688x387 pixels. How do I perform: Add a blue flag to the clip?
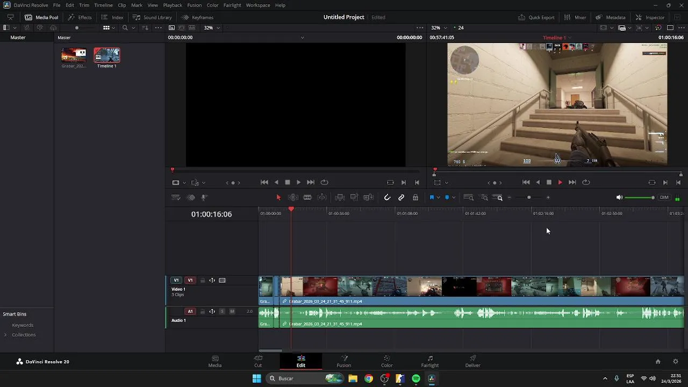coord(432,198)
